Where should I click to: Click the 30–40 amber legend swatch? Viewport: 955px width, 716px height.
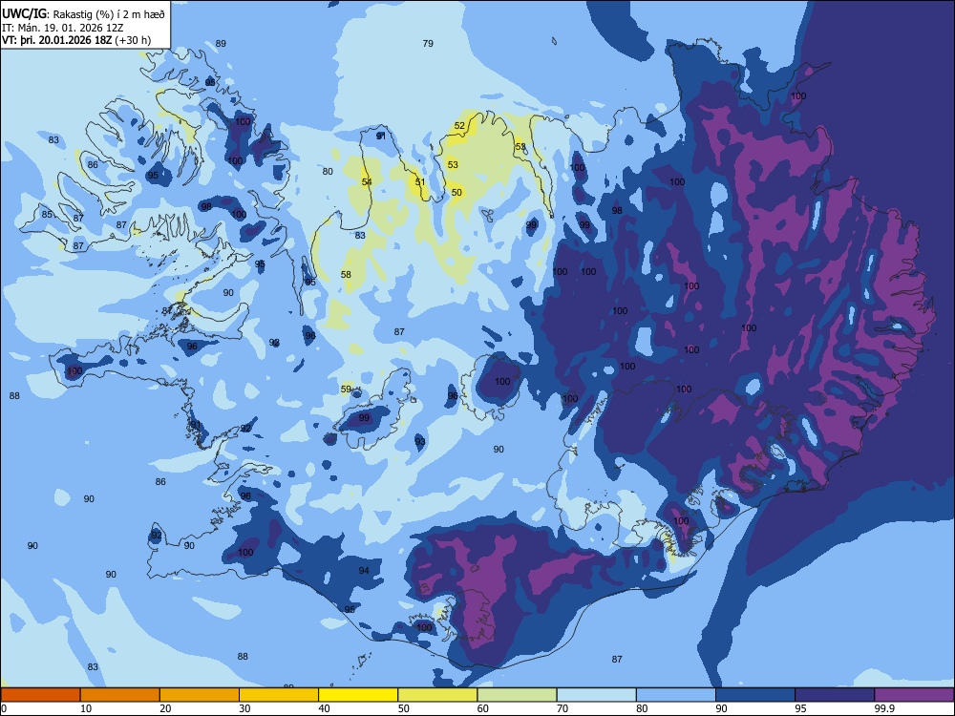point(279,695)
